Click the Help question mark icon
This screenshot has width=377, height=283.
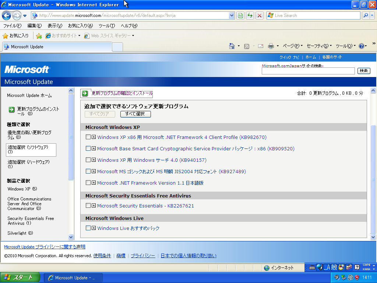pos(362,46)
